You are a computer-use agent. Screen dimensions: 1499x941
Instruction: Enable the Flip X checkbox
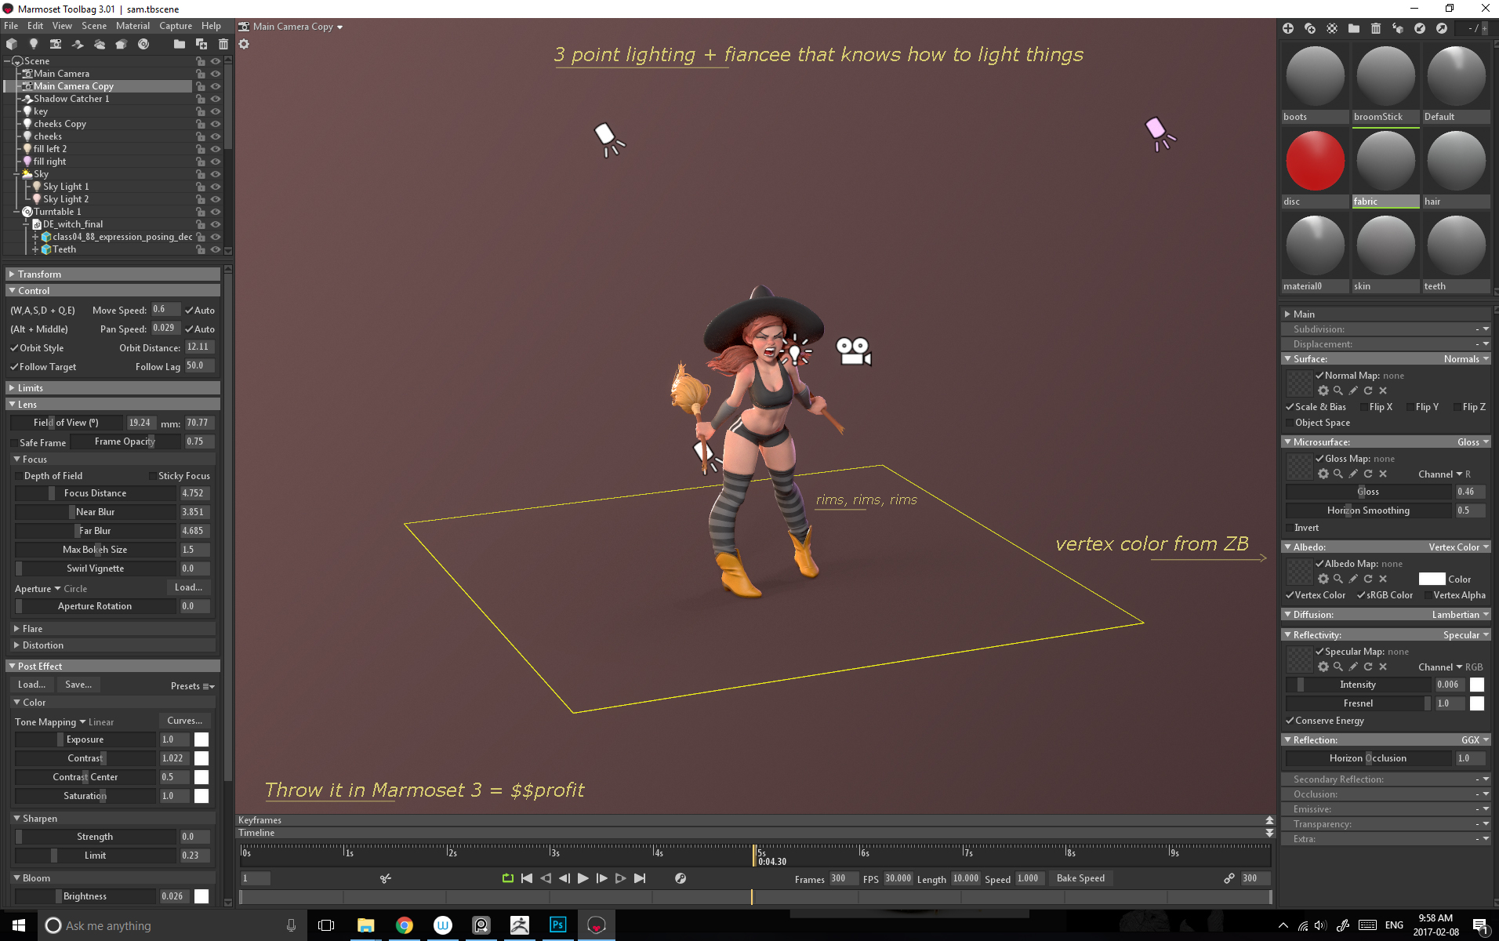pyautogui.click(x=1364, y=407)
